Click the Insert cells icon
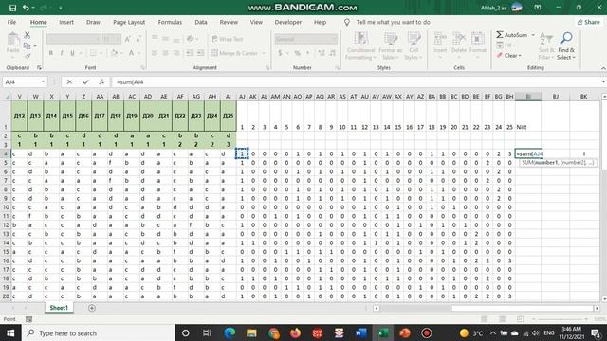The width and height of the screenshot is (607, 341). coord(440,39)
